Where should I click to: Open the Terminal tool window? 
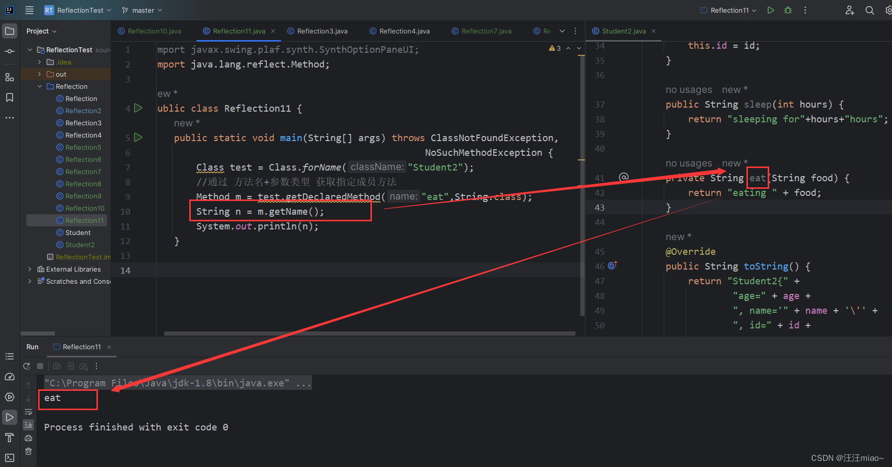[10, 458]
